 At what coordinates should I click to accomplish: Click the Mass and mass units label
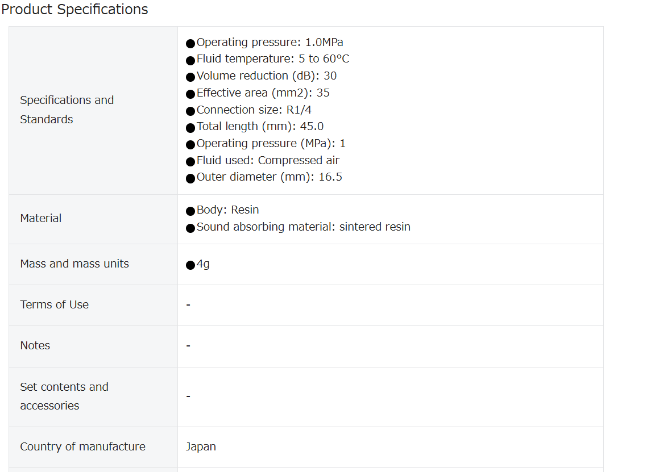click(x=74, y=264)
